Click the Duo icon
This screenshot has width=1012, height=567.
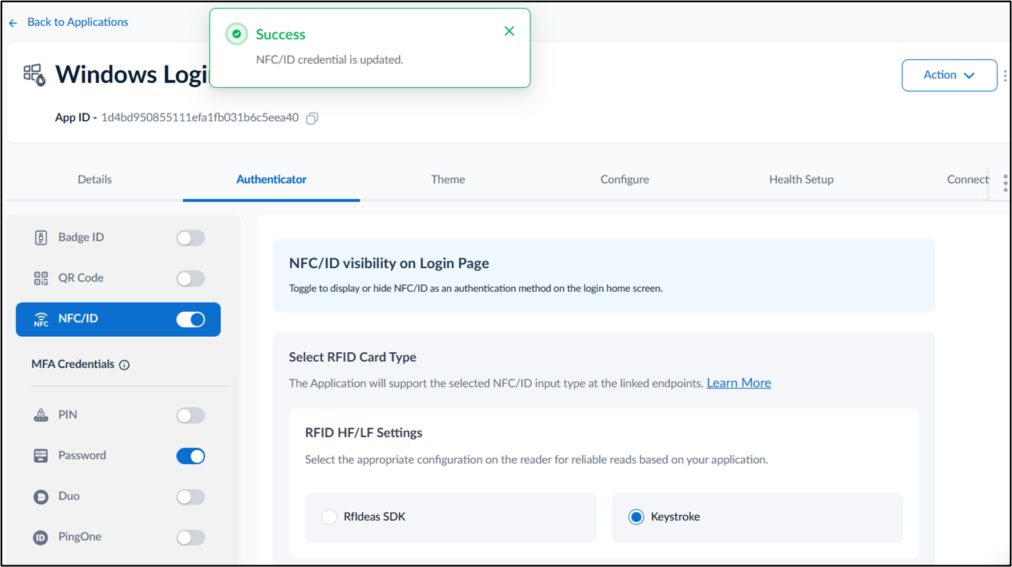(x=41, y=497)
